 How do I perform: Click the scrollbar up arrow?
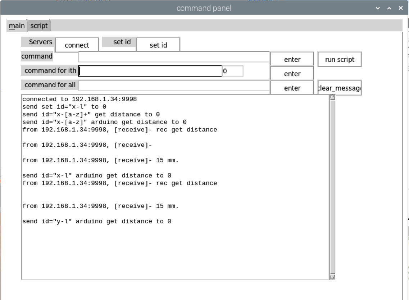click(332, 96)
